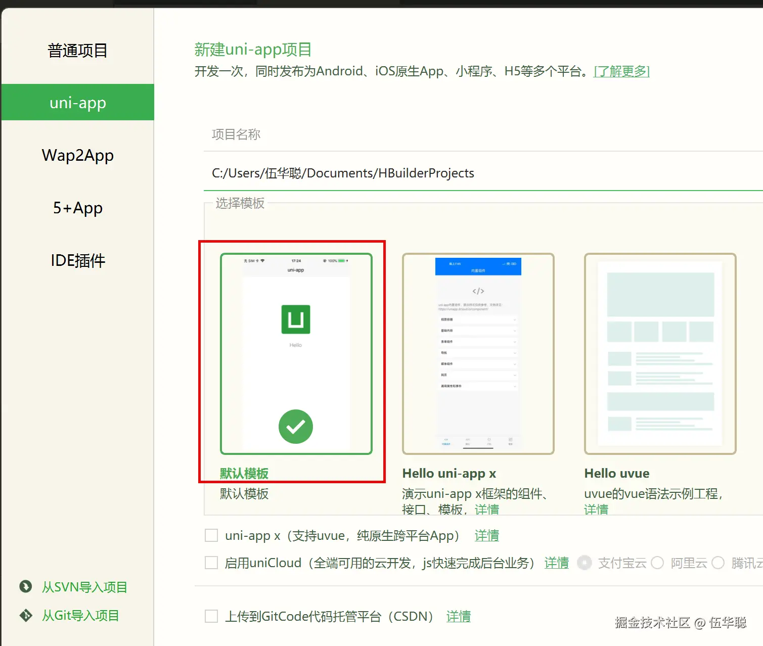Select the 普通项目 project type
Viewport: 763px width, 646px height.
click(77, 51)
